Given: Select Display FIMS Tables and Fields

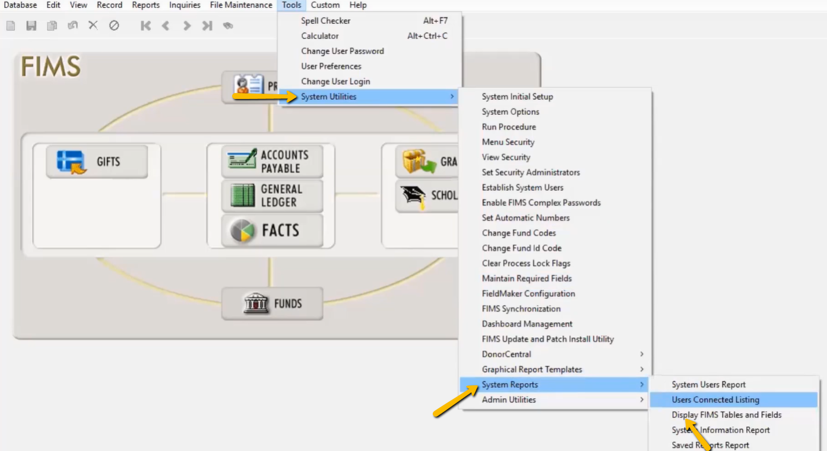Looking at the screenshot, I should click(734, 415).
